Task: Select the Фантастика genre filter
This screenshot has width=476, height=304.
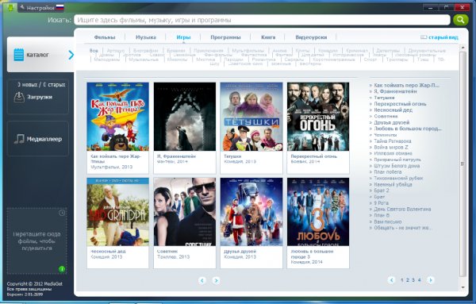Action: [254, 55]
